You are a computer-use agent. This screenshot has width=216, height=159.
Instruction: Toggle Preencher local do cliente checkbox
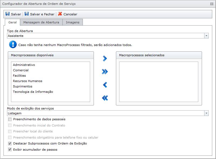click(x=10, y=131)
